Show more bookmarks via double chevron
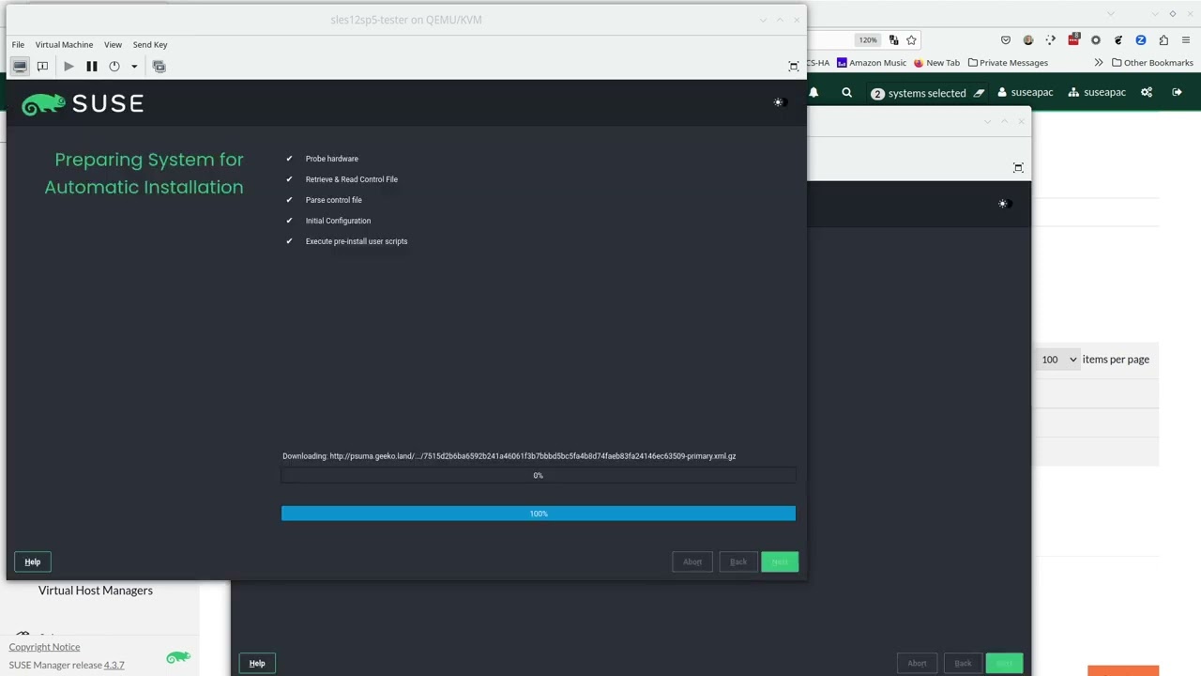The height and width of the screenshot is (676, 1201). pos(1099,63)
